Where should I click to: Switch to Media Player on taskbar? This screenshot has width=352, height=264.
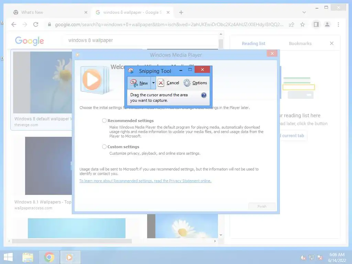tap(70, 257)
